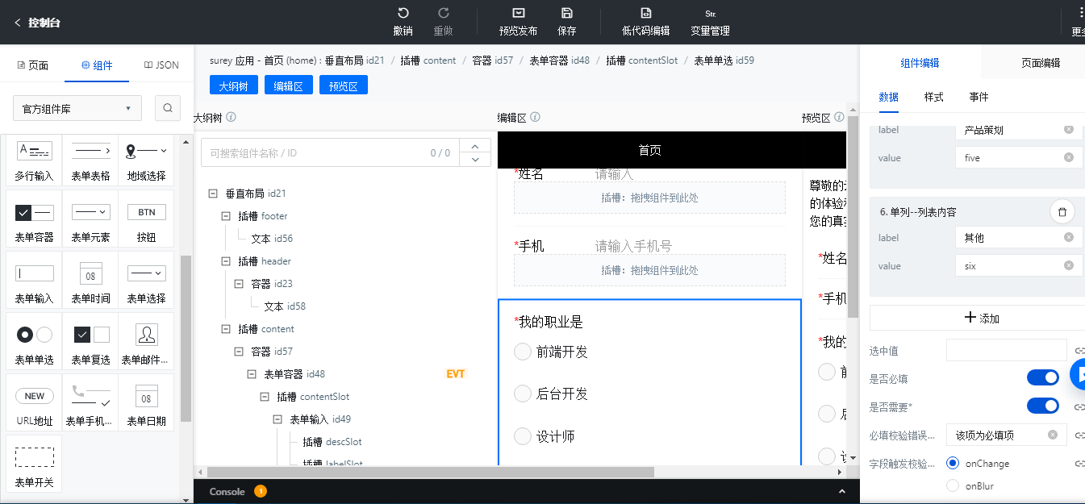Select 按钮 BTN component
The height and width of the screenshot is (504, 1085).
point(146,220)
